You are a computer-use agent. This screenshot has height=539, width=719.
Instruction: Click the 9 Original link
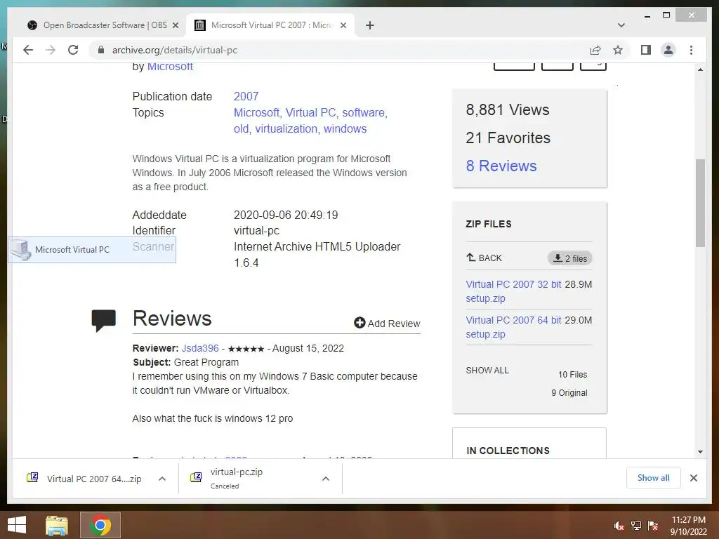click(569, 393)
